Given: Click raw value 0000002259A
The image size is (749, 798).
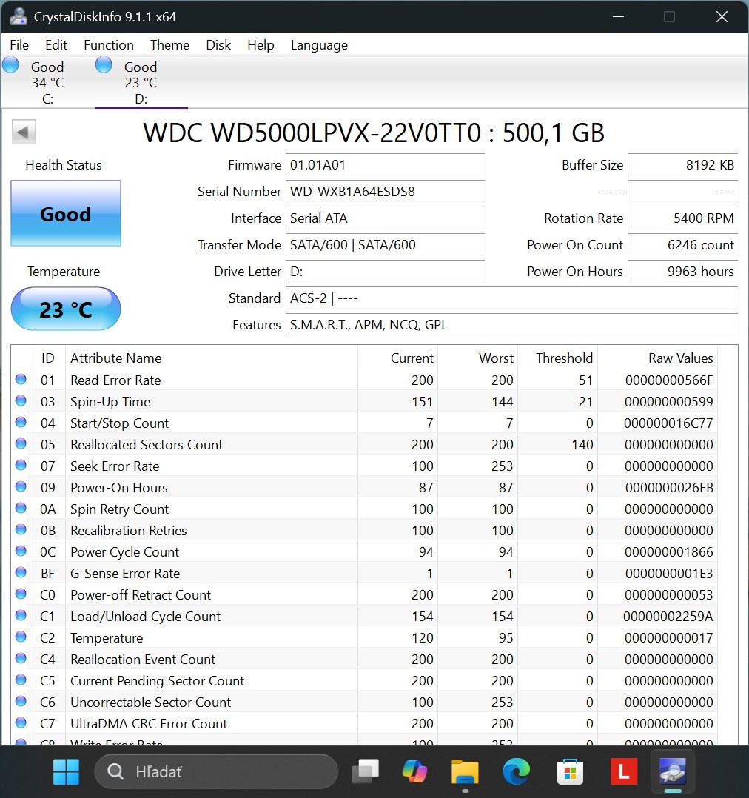Looking at the screenshot, I should pos(668,617).
